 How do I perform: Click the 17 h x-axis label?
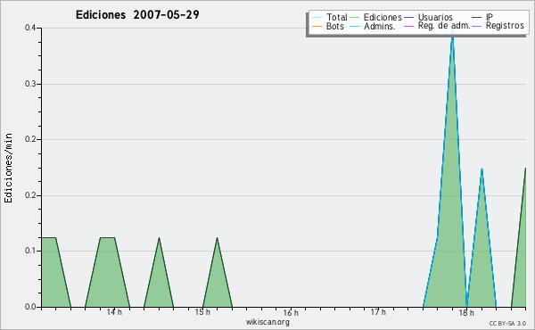pyautogui.click(x=378, y=312)
